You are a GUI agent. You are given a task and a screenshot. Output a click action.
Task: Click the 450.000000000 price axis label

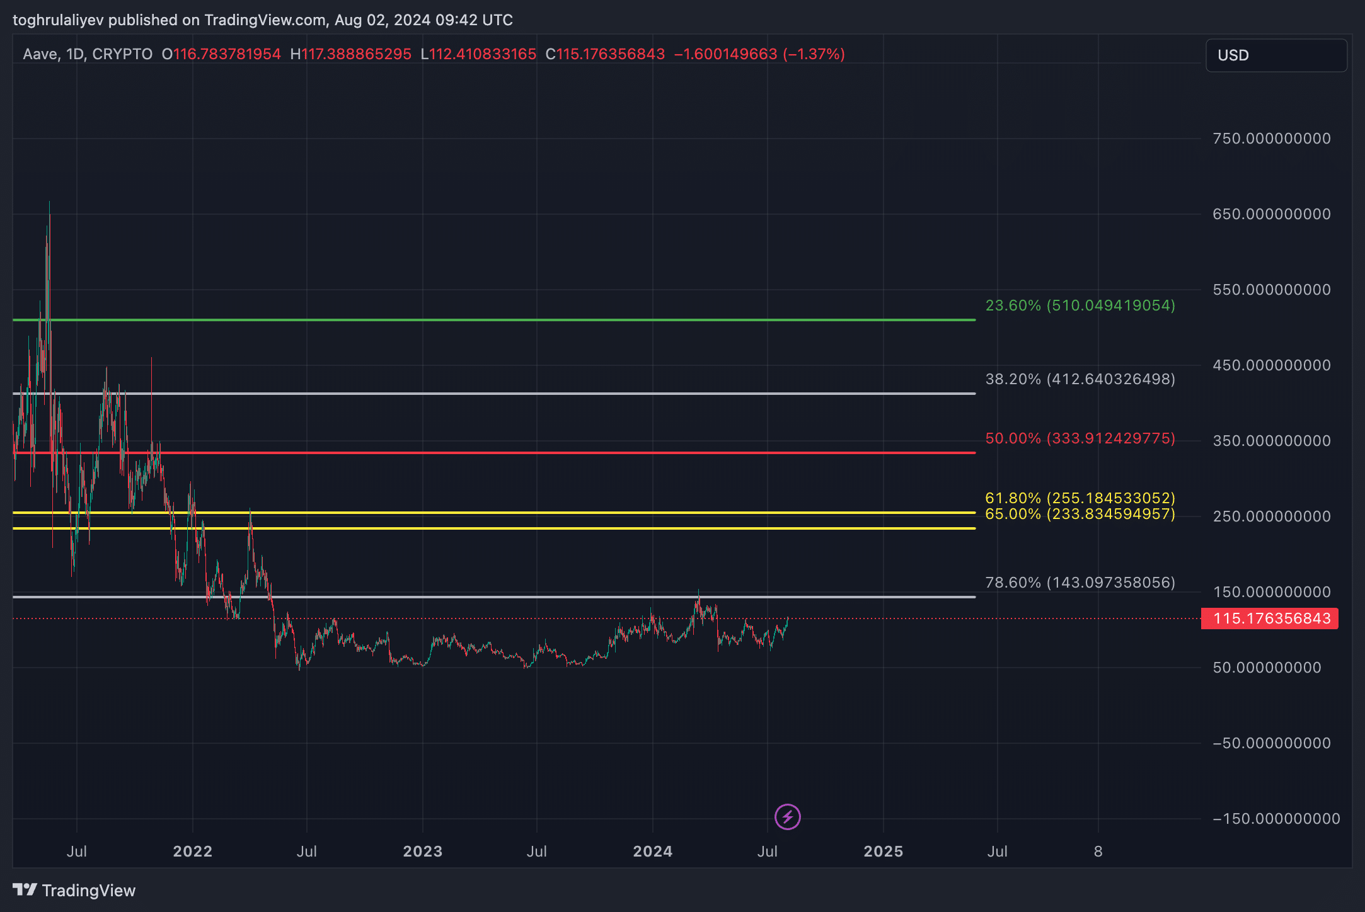click(x=1272, y=365)
